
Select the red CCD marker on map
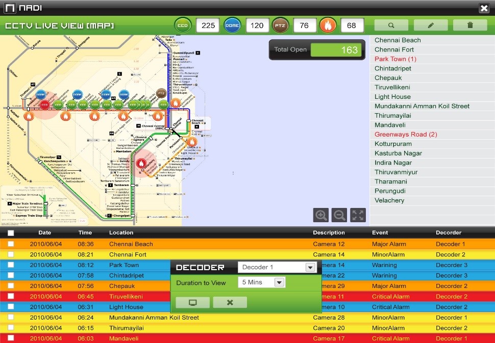(44, 104)
